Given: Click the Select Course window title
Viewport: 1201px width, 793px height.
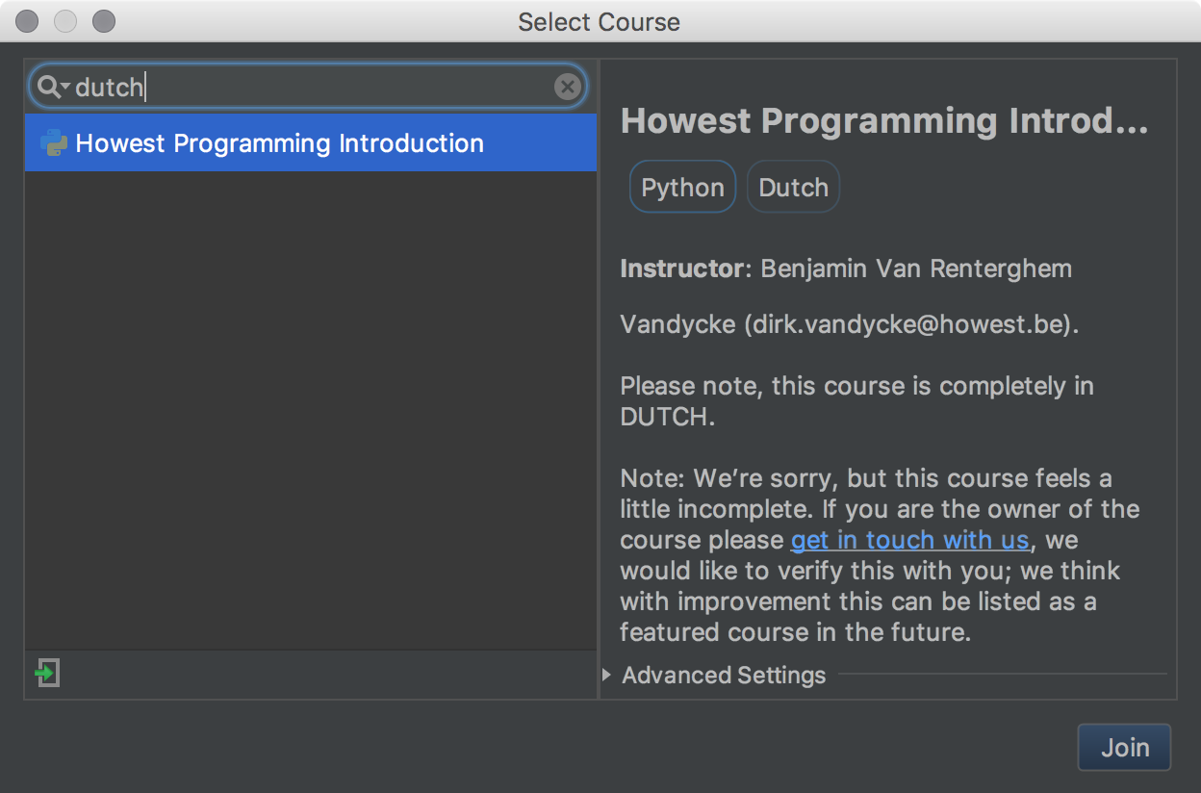Looking at the screenshot, I should pyautogui.click(x=599, y=22).
